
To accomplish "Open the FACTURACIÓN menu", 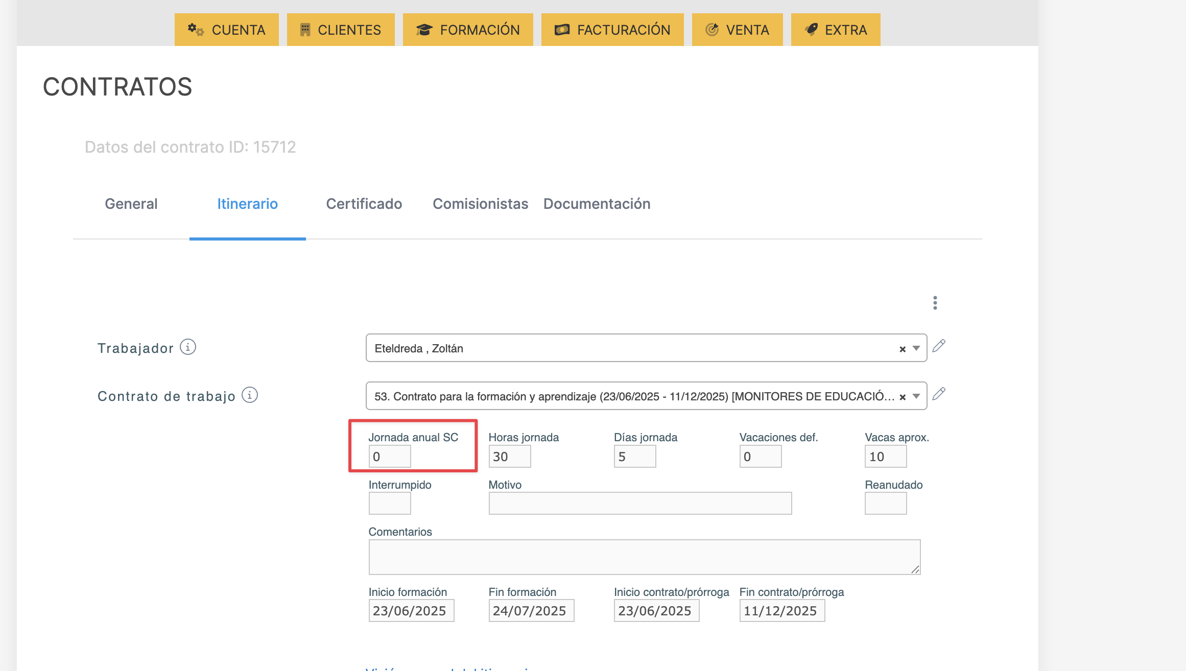I will click(612, 30).
